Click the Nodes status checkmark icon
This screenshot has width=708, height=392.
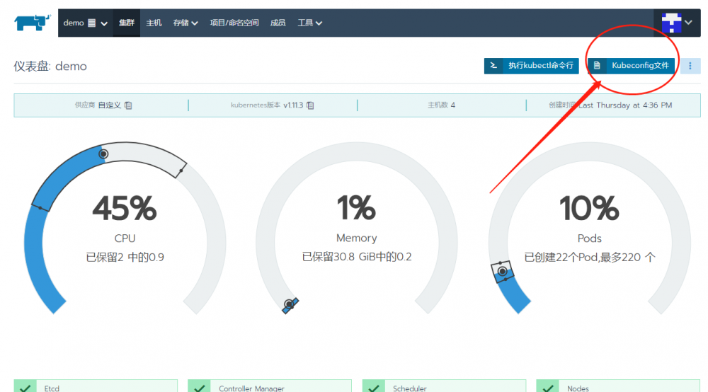tap(547, 388)
